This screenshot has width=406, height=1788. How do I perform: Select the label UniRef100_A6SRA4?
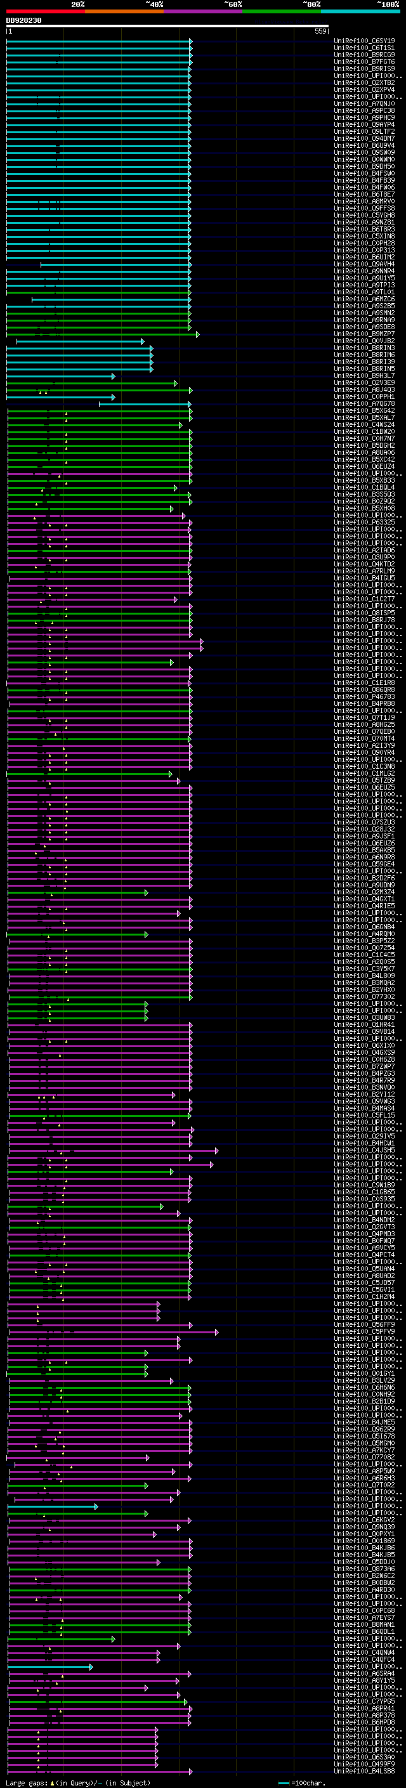pyautogui.click(x=364, y=1673)
